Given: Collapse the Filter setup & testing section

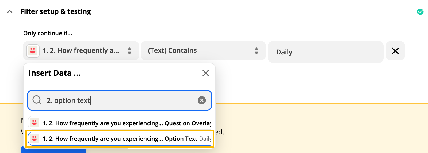Looking at the screenshot, I should [x=10, y=12].
